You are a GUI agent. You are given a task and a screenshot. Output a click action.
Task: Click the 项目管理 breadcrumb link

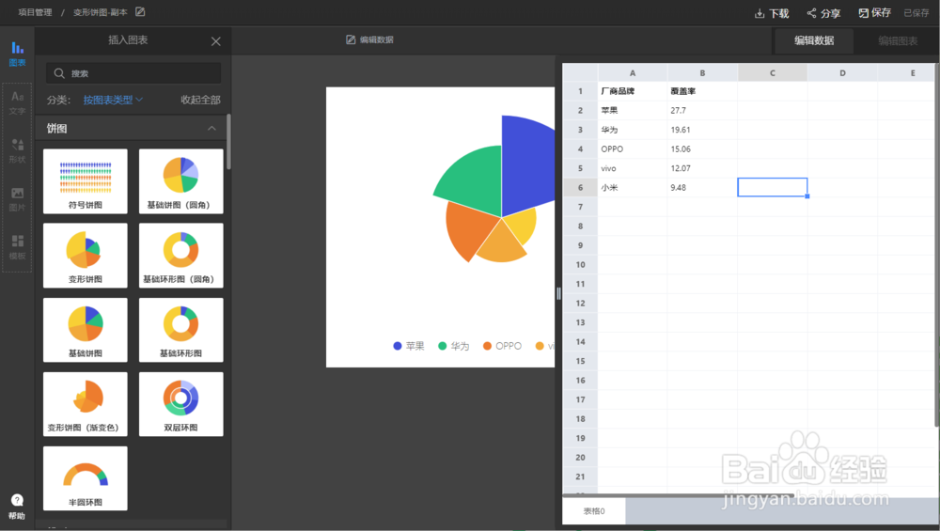pos(35,12)
